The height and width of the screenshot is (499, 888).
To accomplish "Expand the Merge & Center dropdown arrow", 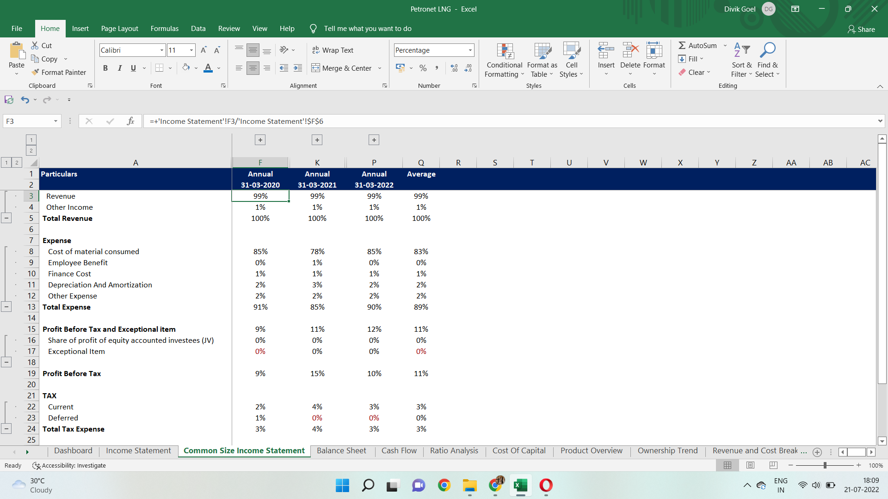I will click(x=380, y=68).
